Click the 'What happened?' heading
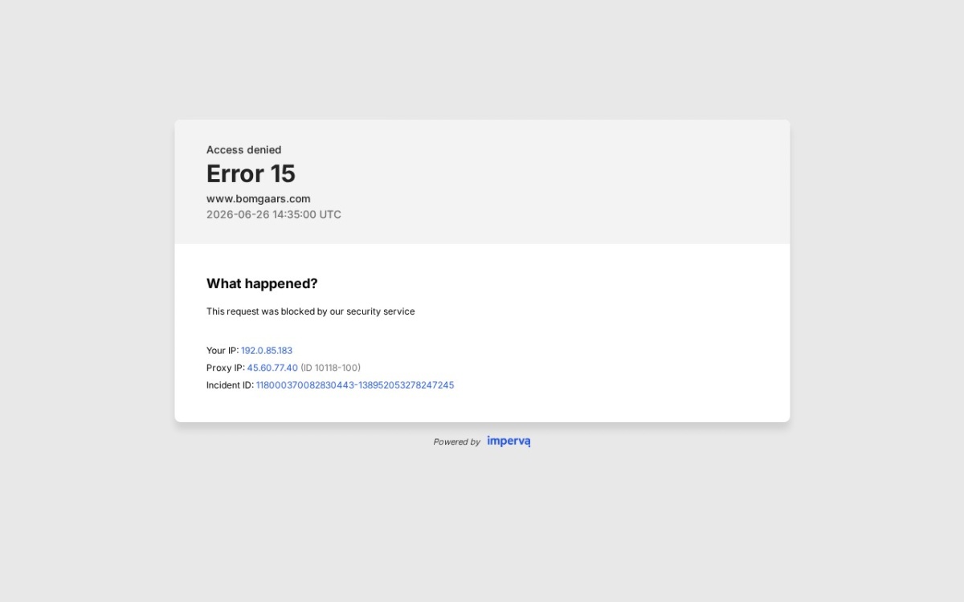The image size is (964, 602). pos(262,283)
